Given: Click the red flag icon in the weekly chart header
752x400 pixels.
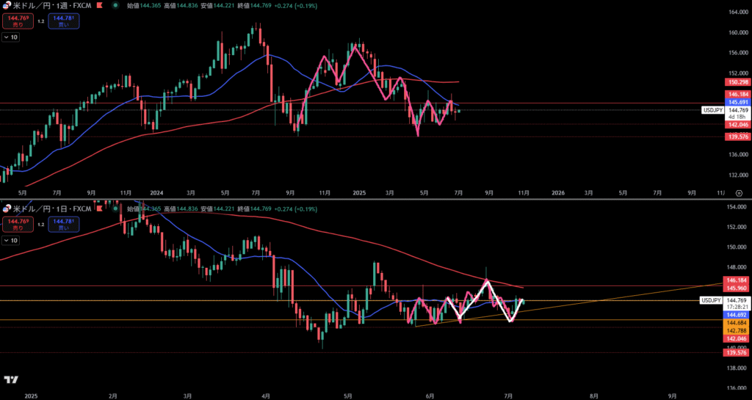Looking at the screenshot, I should click(x=100, y=6).
